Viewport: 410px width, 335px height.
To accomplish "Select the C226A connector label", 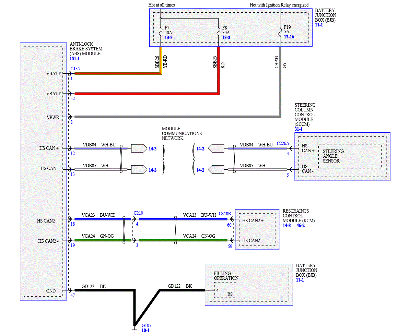I will 283,143.
